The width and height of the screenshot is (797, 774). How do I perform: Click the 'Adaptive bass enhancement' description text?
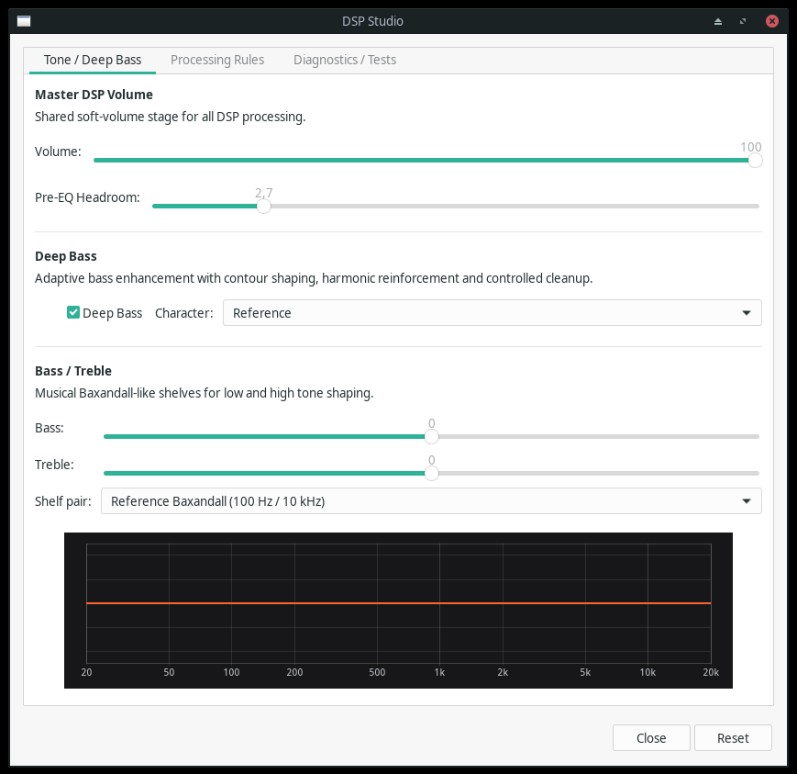coord(314,278)
